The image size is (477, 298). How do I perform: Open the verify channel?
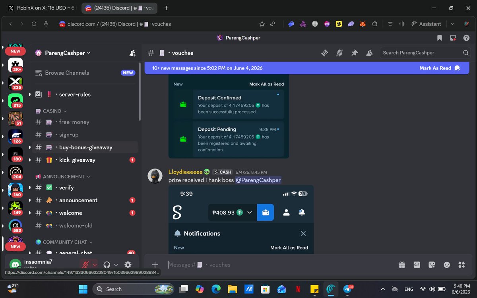point(85,188)
